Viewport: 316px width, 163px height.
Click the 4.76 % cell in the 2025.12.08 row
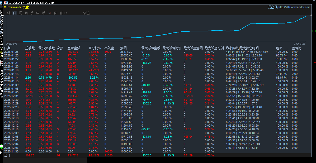209,137
